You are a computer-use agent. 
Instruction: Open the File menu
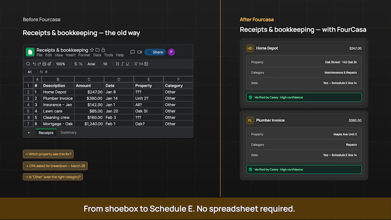coord(40,55)
